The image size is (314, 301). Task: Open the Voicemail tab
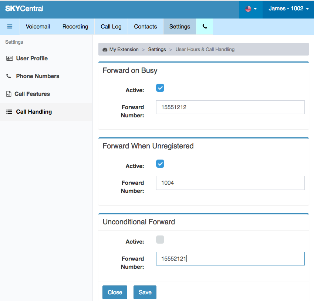[x=38, y=26]
